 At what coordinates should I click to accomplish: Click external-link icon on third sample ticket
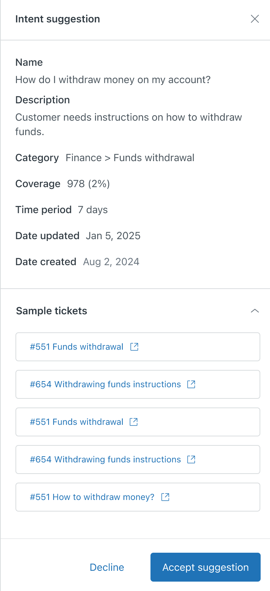(x=134, y=422)
